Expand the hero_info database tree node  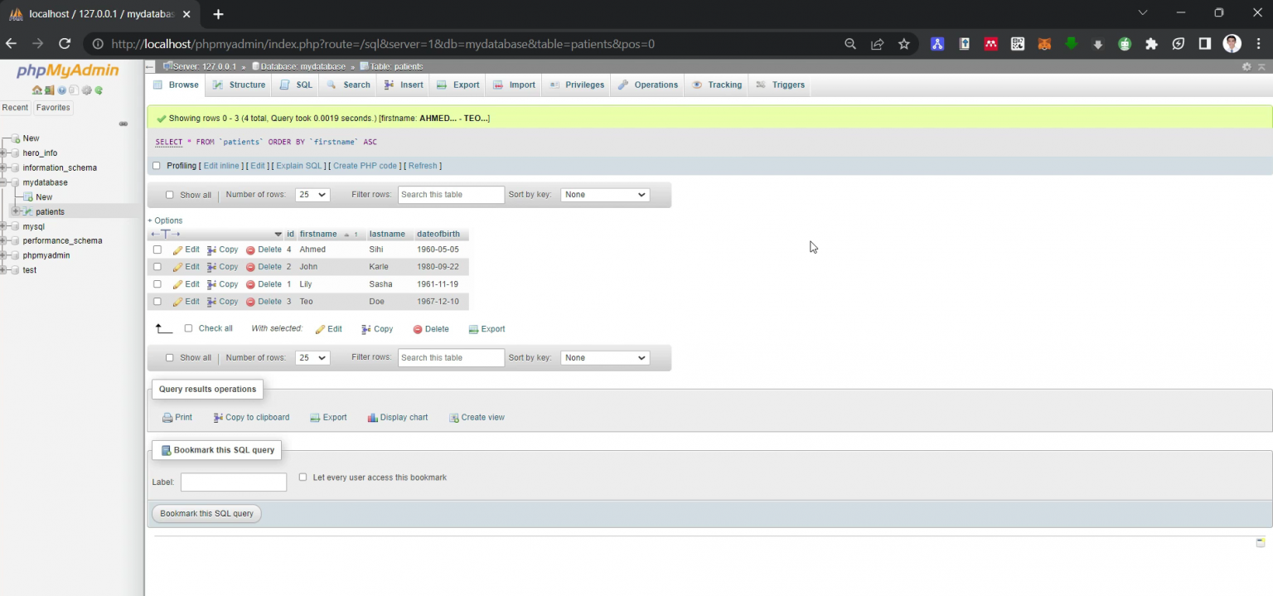click(x=4, y=153)
